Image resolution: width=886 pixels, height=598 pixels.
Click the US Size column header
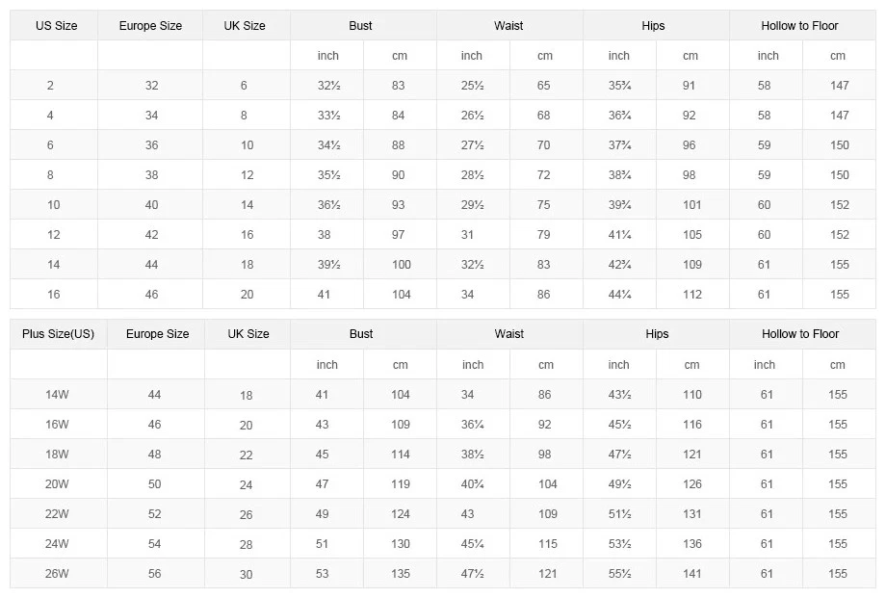(56, 26)
